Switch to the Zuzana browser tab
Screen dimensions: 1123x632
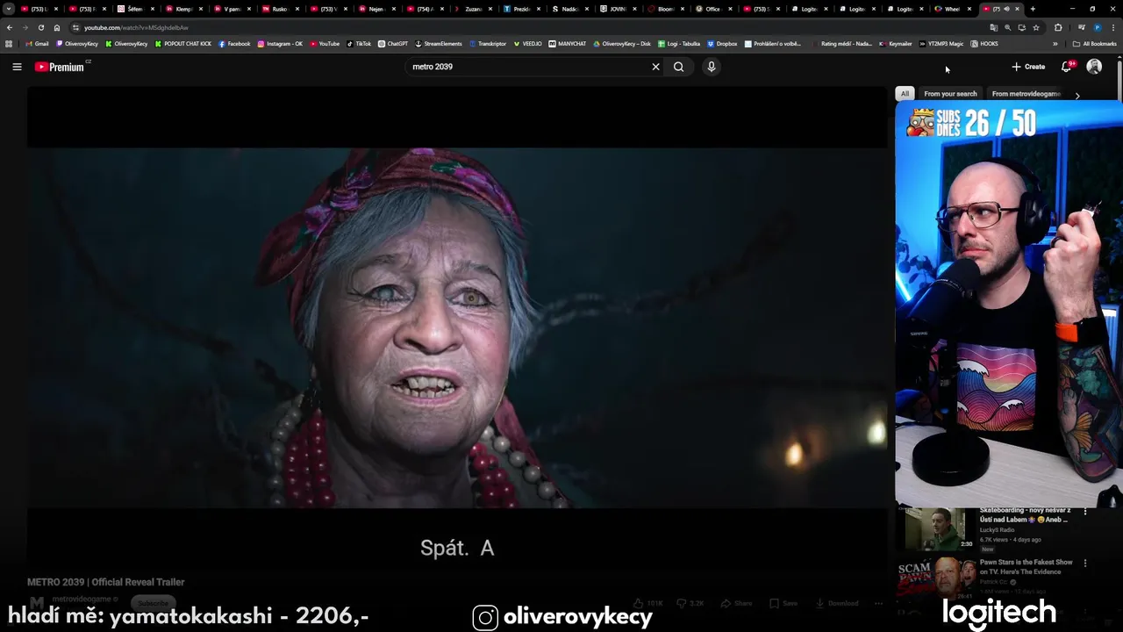coord(472,9)
